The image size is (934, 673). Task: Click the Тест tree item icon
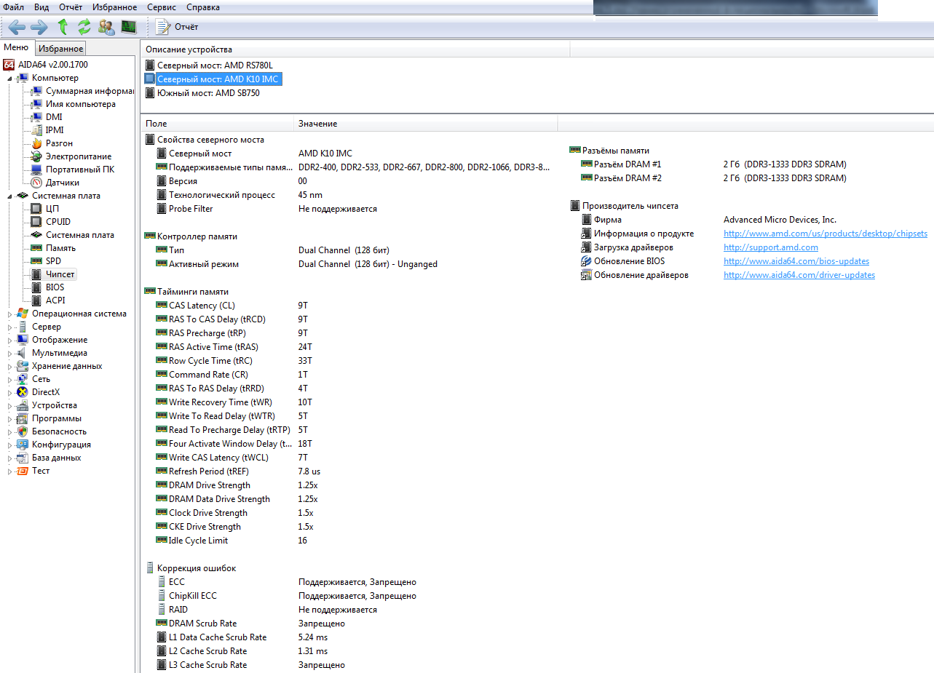point(23,471)
